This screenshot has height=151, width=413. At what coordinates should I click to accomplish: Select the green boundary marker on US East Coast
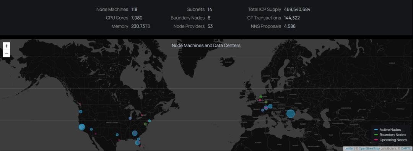(x=145, y=124)
